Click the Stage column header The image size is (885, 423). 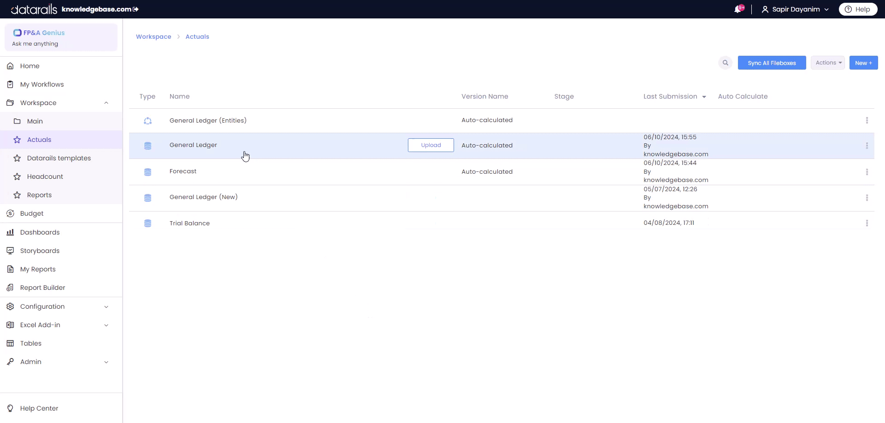(564, 96)
